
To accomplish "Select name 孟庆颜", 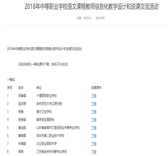I will click(x=22, y=104).
